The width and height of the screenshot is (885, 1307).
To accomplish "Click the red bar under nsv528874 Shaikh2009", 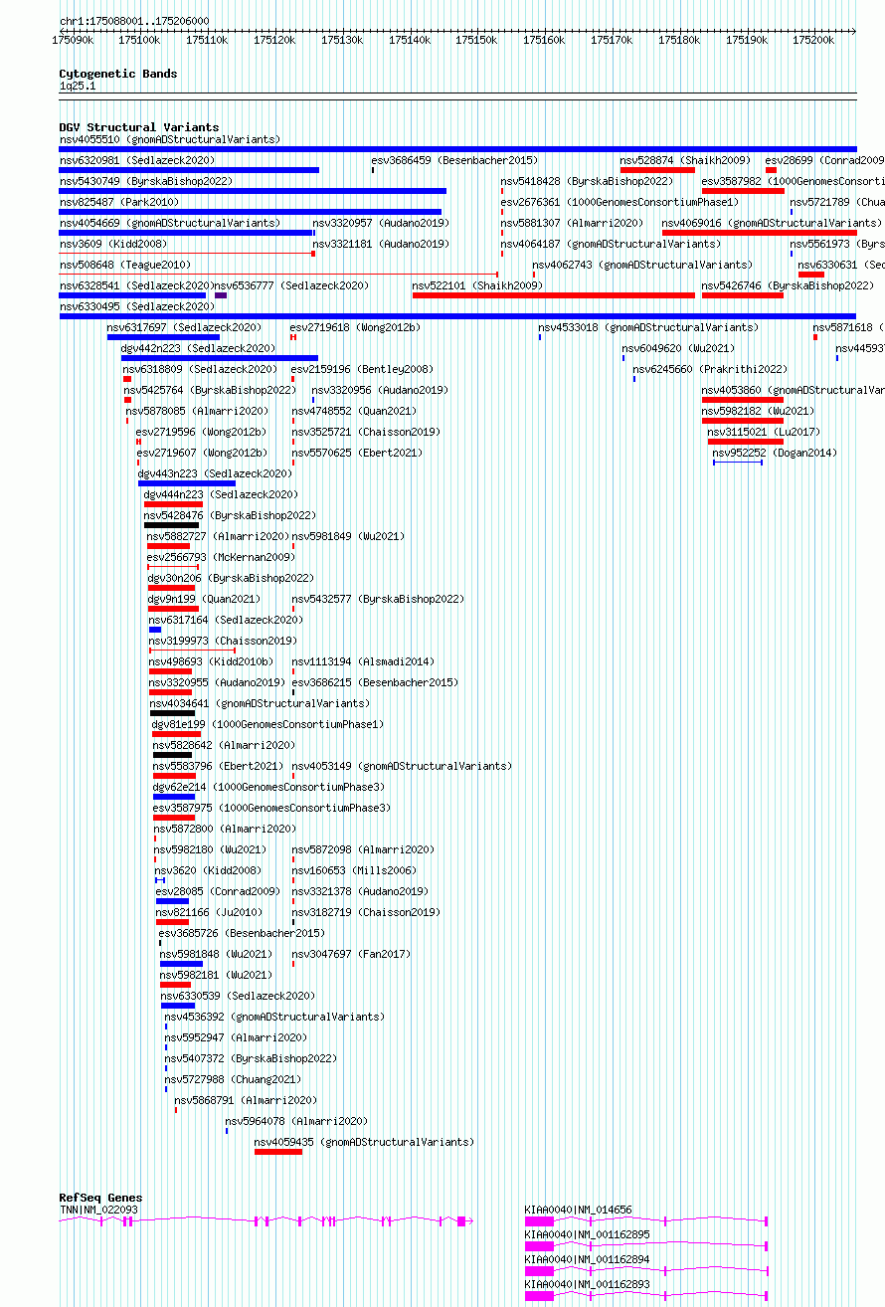I will click(x=657, y=170).
